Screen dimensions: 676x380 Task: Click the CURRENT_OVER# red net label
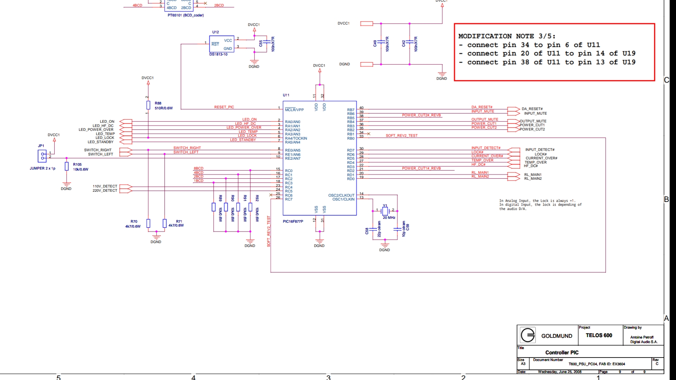pyautogui.click(x=487, y=156)
